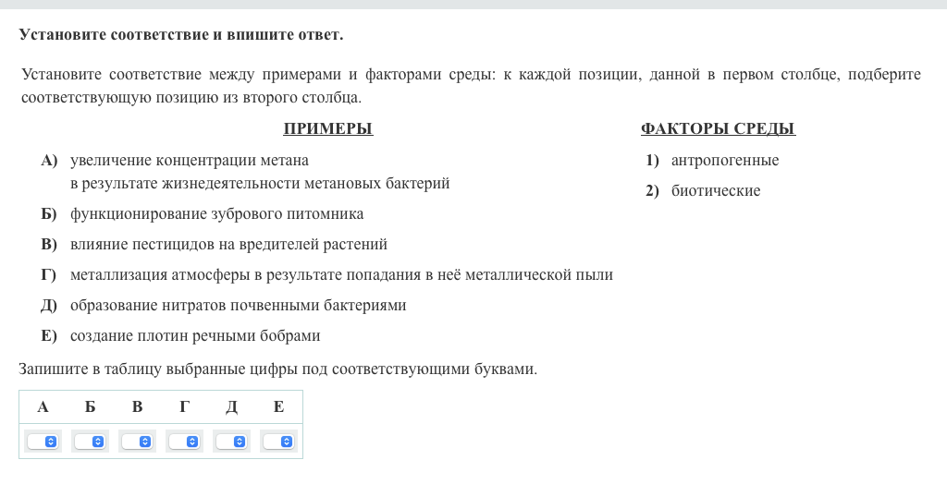Select example В text about pesticides
Screen dimensions: 947x484
pyautogui.click(x=228, y=245)
